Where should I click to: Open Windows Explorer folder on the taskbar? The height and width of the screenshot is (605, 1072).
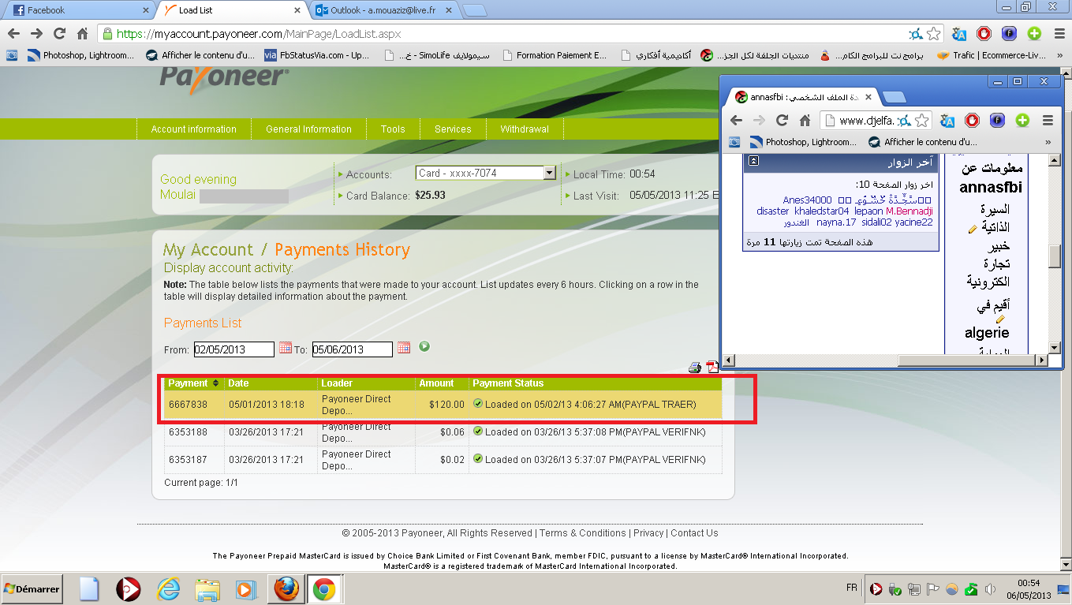207,589
